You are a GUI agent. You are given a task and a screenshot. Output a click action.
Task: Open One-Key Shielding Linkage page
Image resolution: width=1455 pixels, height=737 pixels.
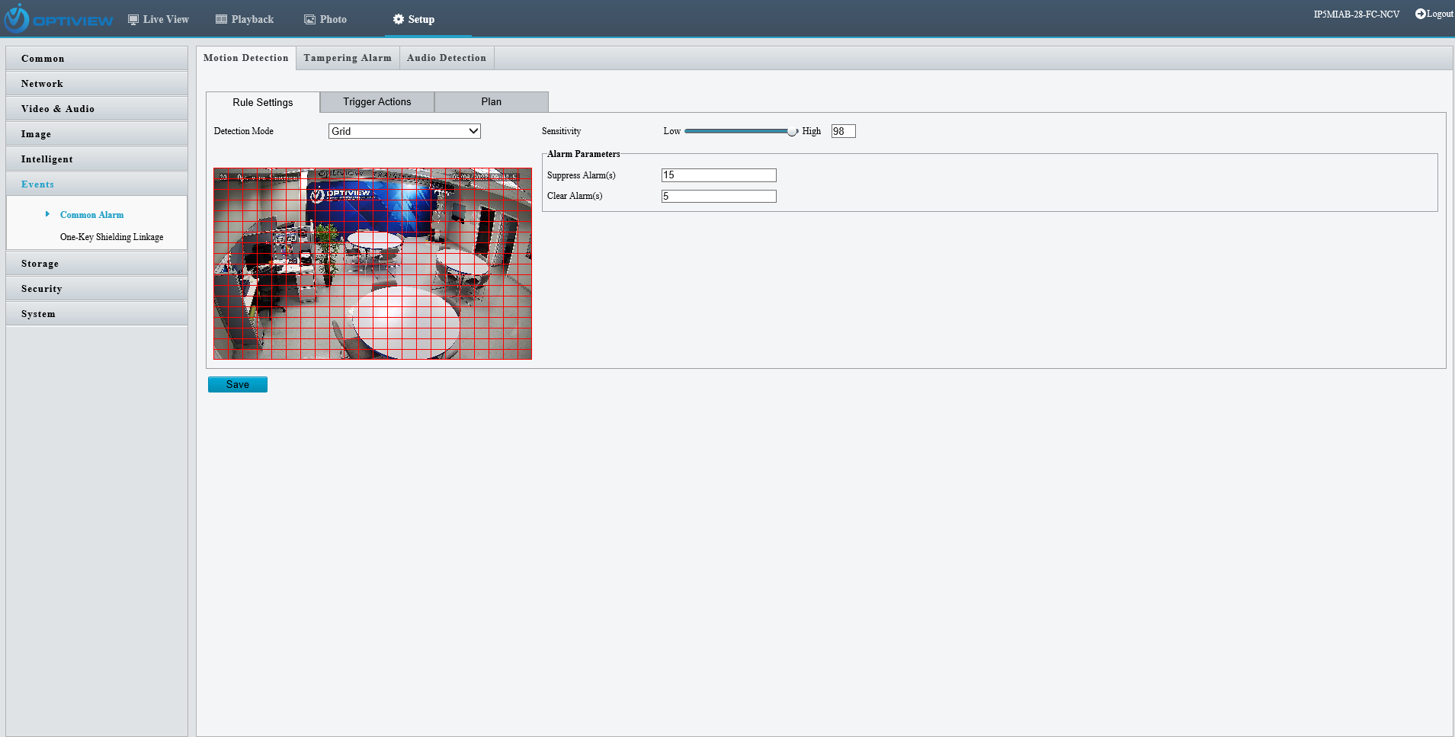111,237
